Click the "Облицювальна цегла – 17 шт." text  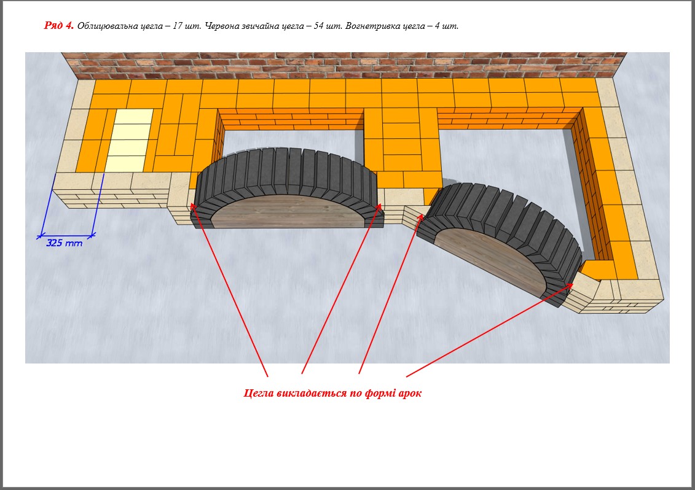[x=139, y=26]
